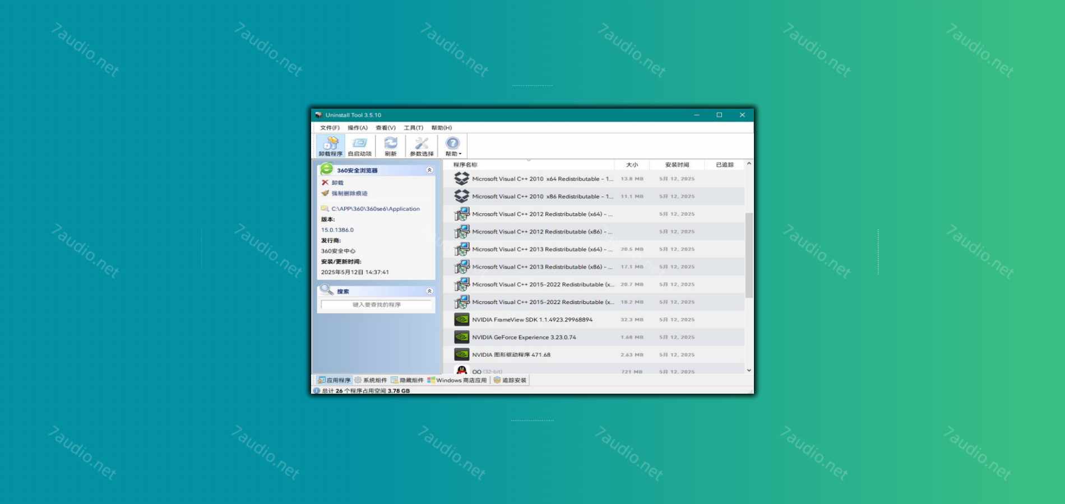The width and height of the screenshot is (1065, 504).
Task: Click NVIDIA 图形驱动程序 471.68 icon
Action: pyautogui.click(x=462, y=354)
